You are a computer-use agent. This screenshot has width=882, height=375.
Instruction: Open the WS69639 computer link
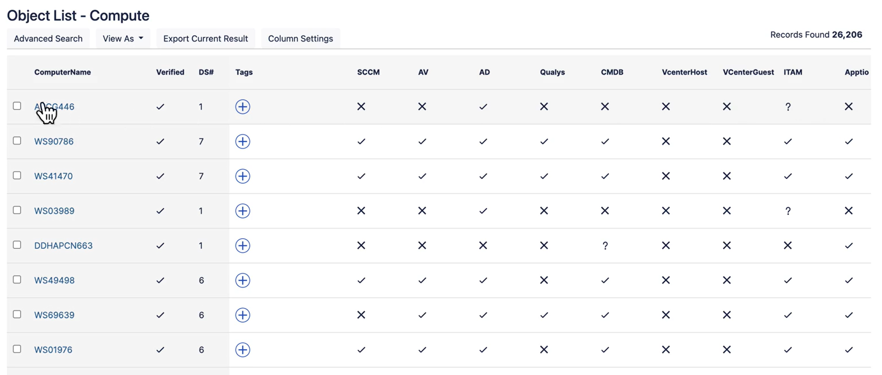click(54, 315)
